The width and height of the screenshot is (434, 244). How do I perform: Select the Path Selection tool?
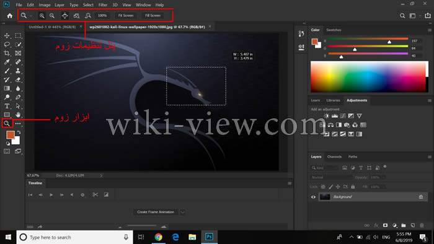pos(18,106)
